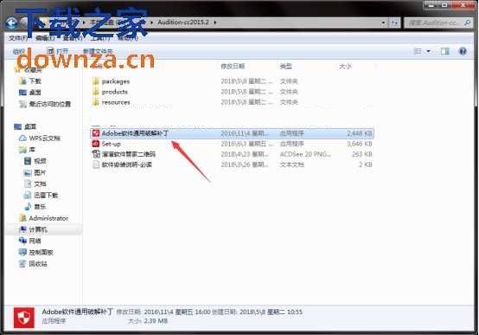
Task: Sort by the 类型 column header
Action: (x=286, y=66)
